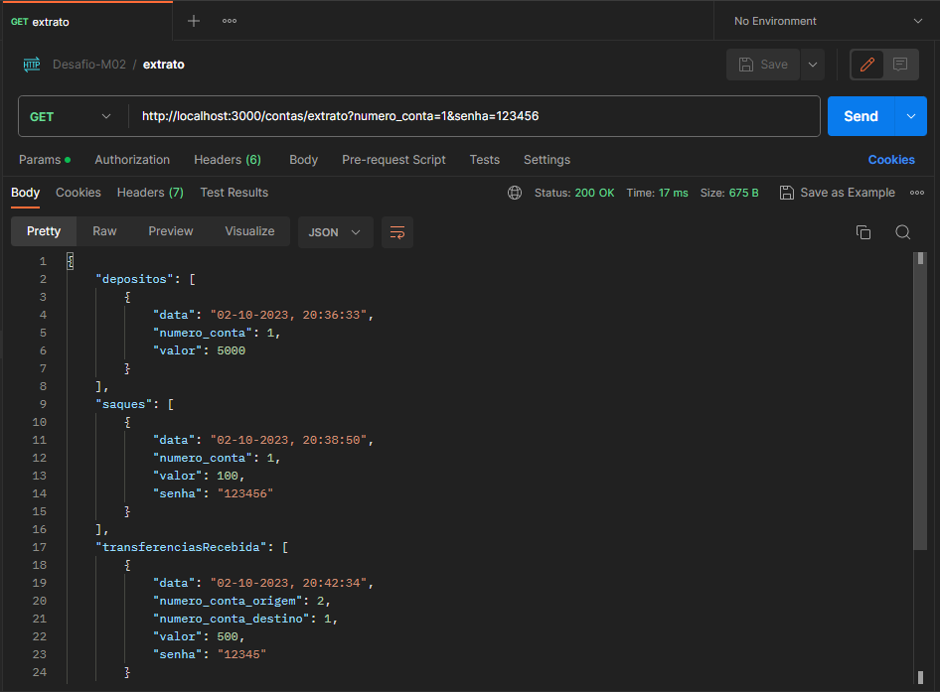Click the Time 17 ms value
The width and height of the screenshot is (940, 692).
(674, 193)
